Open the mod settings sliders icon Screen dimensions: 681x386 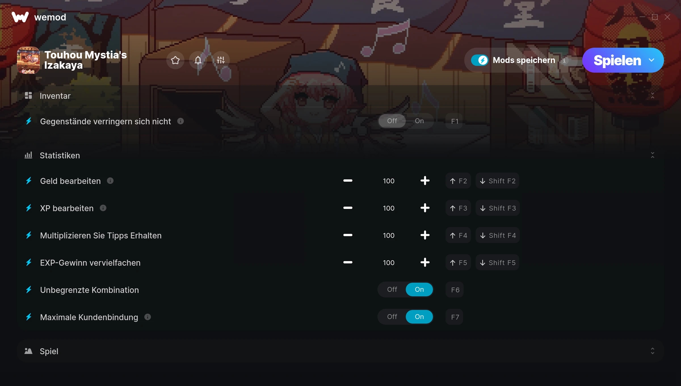click(x=221, y=60)
